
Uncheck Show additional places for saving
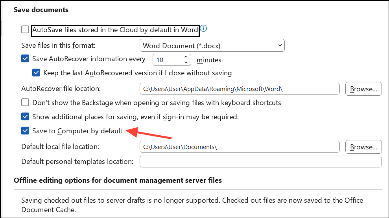pyautogui.click(x=25, y=116)
